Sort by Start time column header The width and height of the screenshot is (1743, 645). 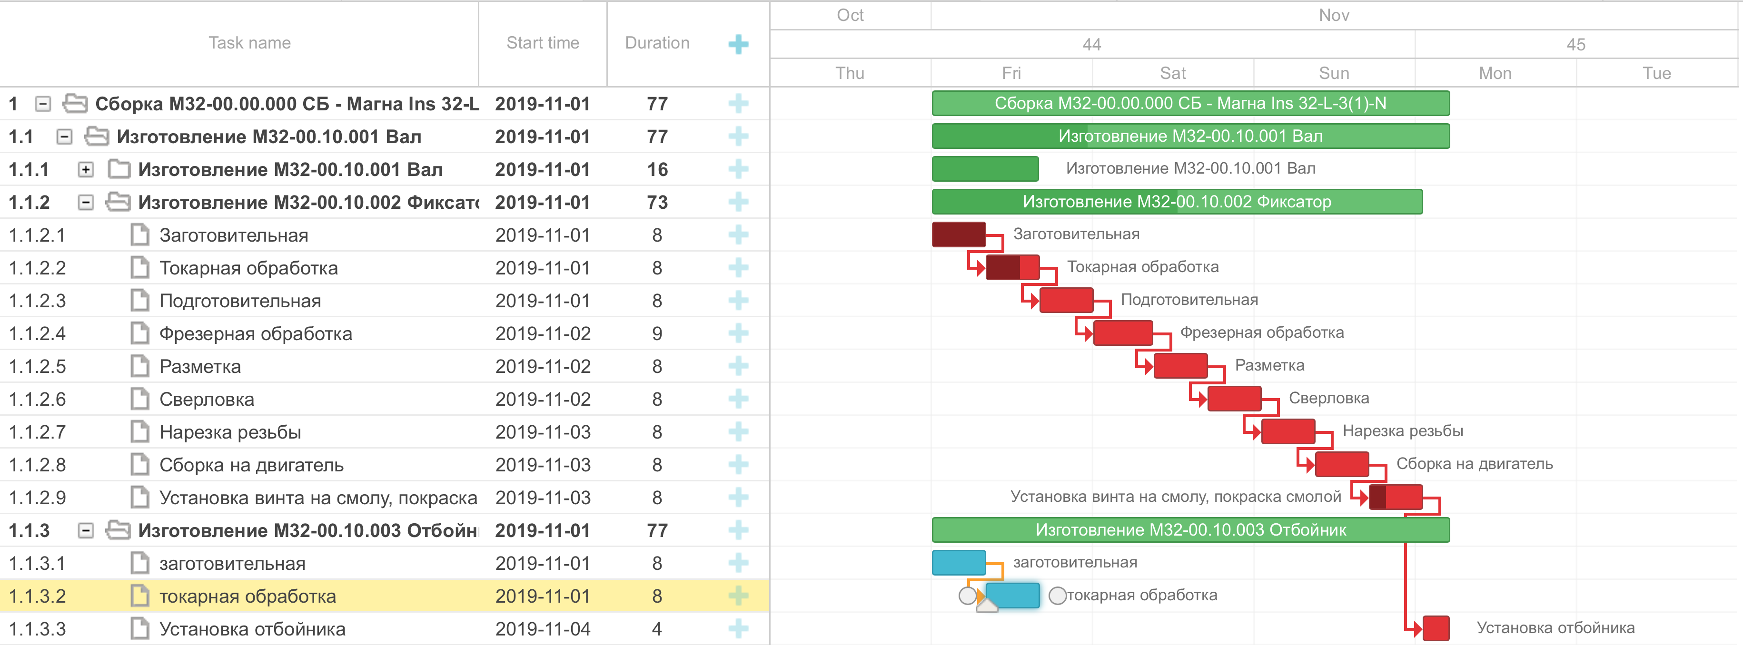(542, 43)
